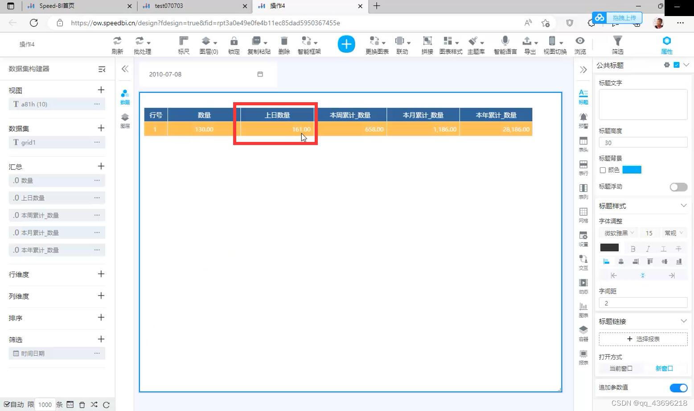Click the trash icon in bottom bar
This screenshot has height=411, width=694.
point(82,404)
